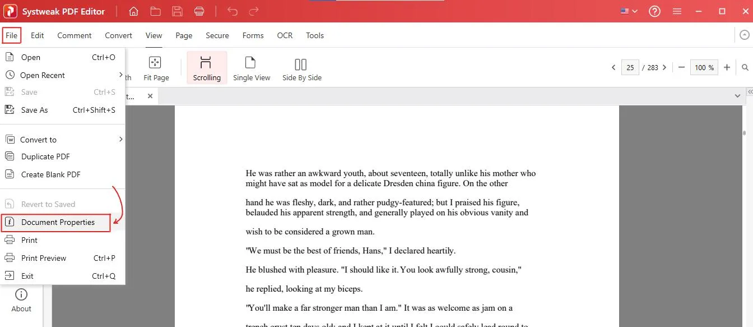The width and height of the screenshot is (753, 327).
Task: Click the Open folder icon in title bar
Action: (155, 11)
